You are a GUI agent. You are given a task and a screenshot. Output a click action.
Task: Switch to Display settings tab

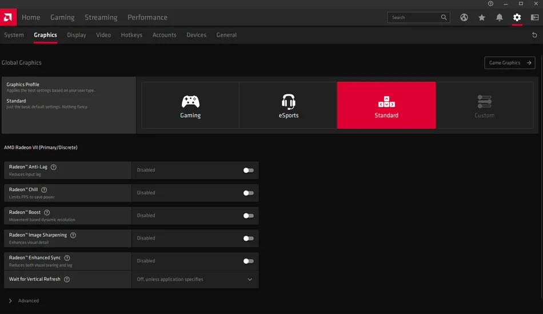click(77, 35)
